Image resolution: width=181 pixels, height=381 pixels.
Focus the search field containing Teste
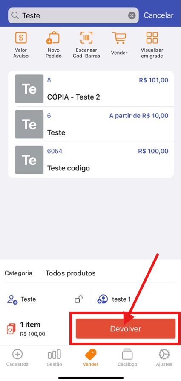tap(73, 15)
